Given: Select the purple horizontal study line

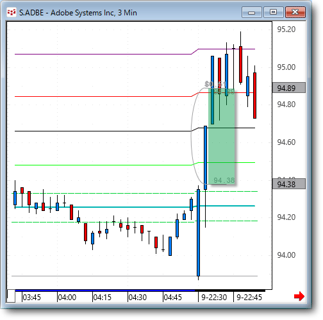Looking at the screenshot, I should (x=103, y=54).
